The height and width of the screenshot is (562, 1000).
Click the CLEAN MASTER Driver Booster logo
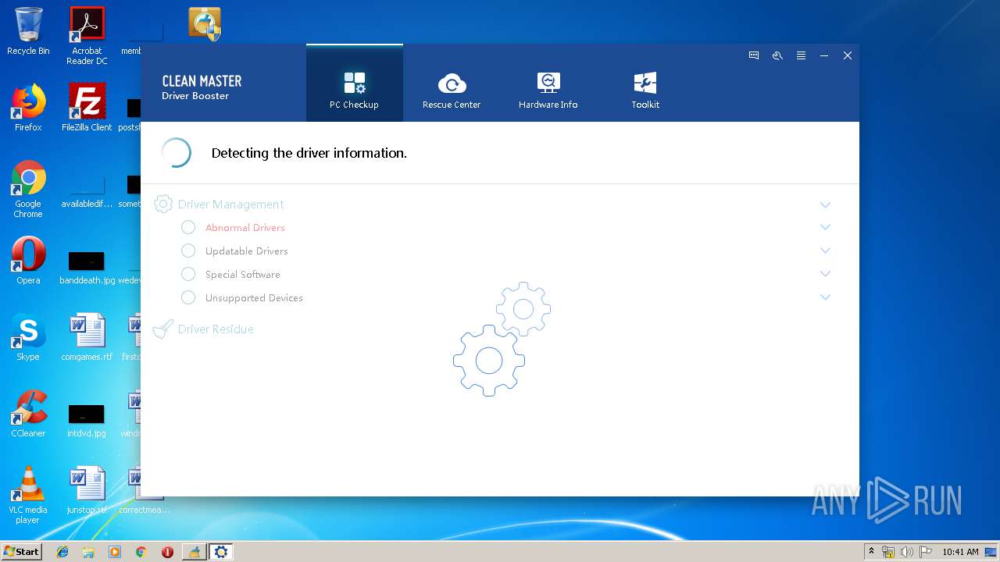point(202,87)
